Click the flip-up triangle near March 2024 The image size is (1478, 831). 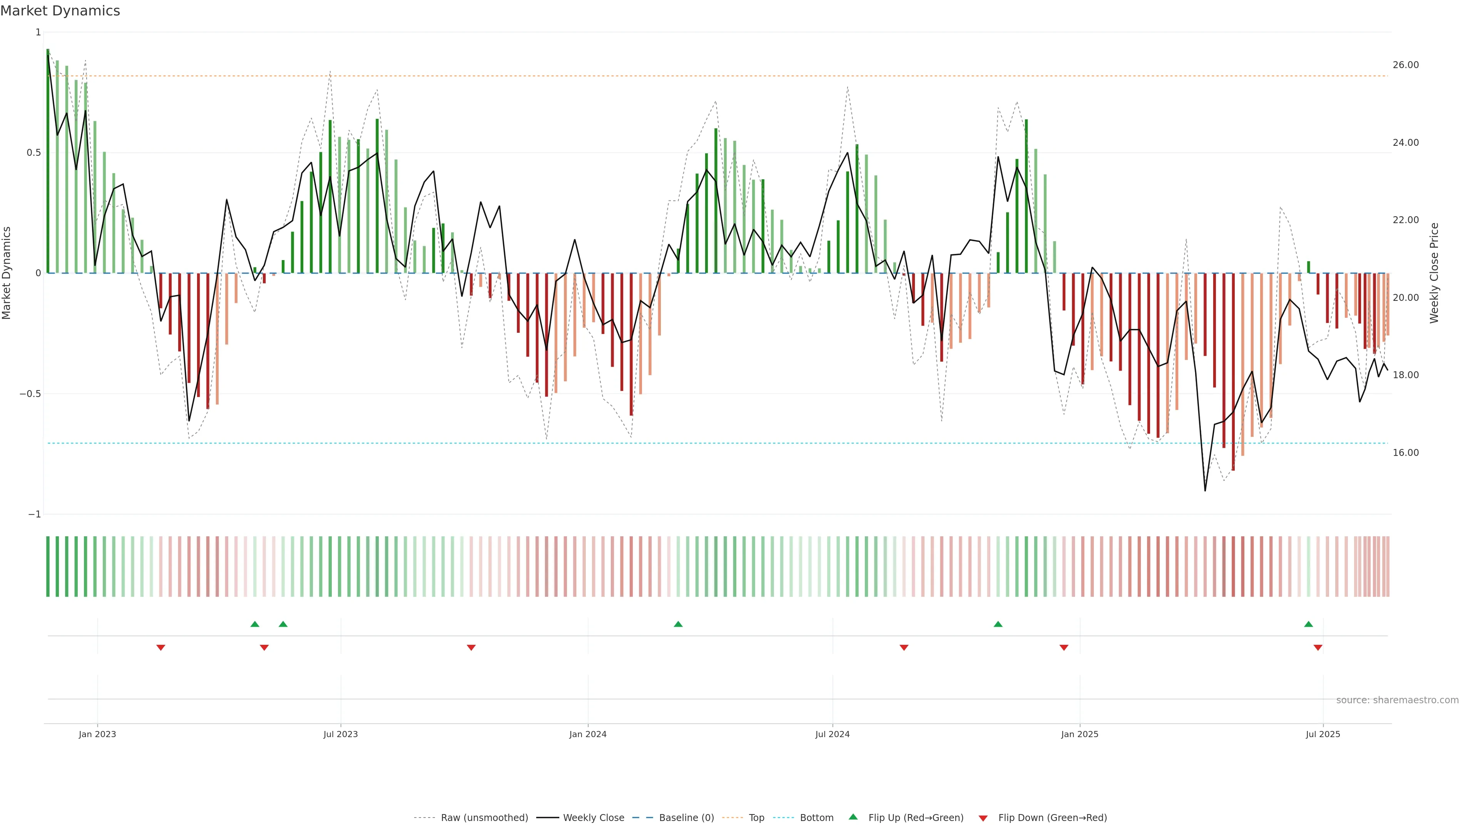[678, 624]
